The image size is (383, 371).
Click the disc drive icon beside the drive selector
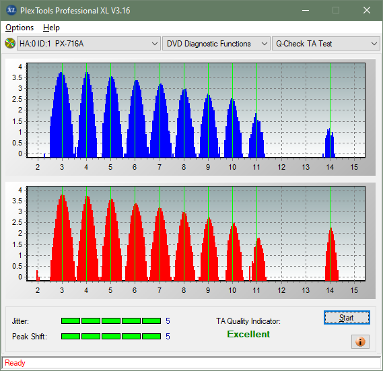pyautogui.click(x=10, y=44)
